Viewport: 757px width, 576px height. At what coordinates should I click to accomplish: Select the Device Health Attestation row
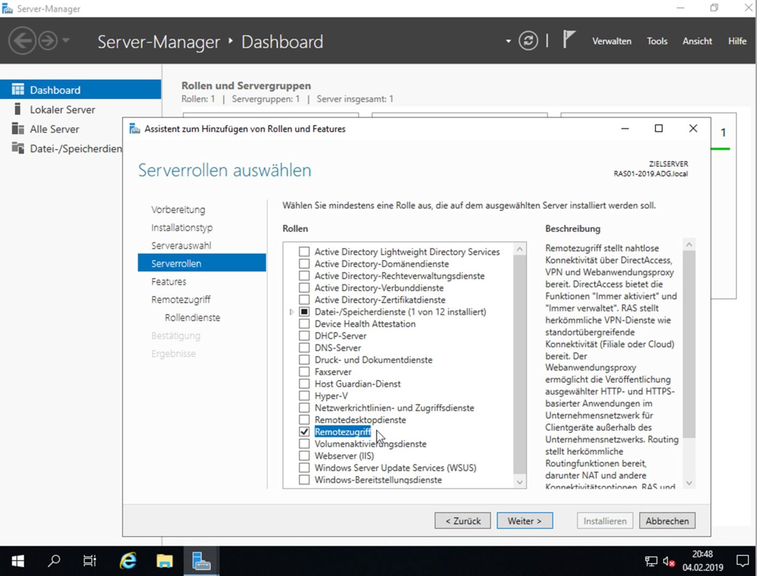pyautogui.click(x=365, y=324)
